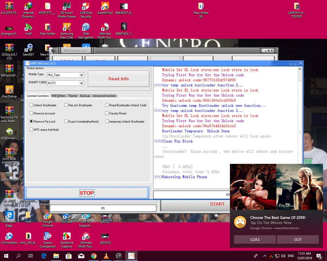Click 'Bootloader Temporary Unlock Done' log line
Screen dimensions: 327x261
(196, 131)
